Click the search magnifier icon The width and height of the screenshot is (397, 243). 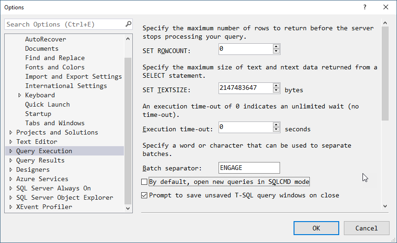tap(128, 24)
